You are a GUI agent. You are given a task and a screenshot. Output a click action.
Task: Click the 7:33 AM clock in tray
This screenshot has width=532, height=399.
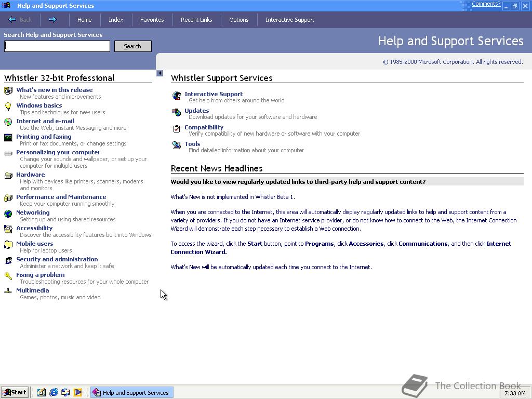(x=515, y=393)
